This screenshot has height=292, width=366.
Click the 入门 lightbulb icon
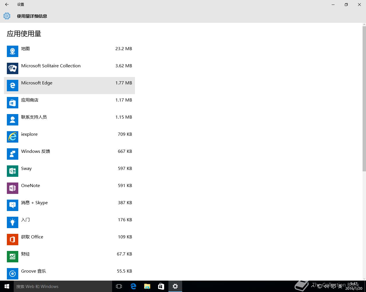(13, 222)
